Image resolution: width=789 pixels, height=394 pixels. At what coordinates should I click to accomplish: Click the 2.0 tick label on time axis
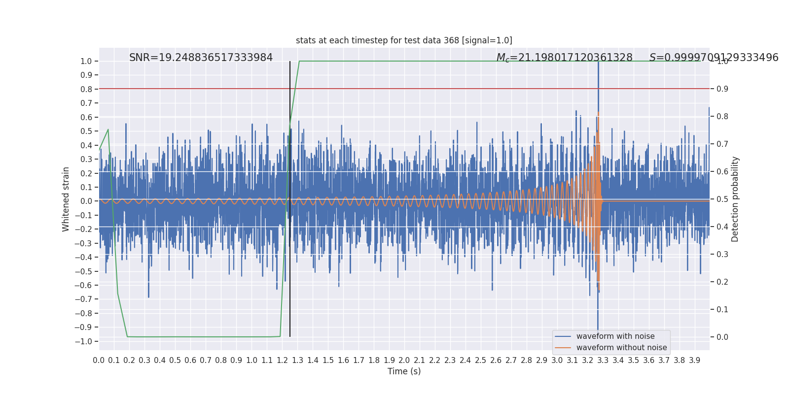404,361
